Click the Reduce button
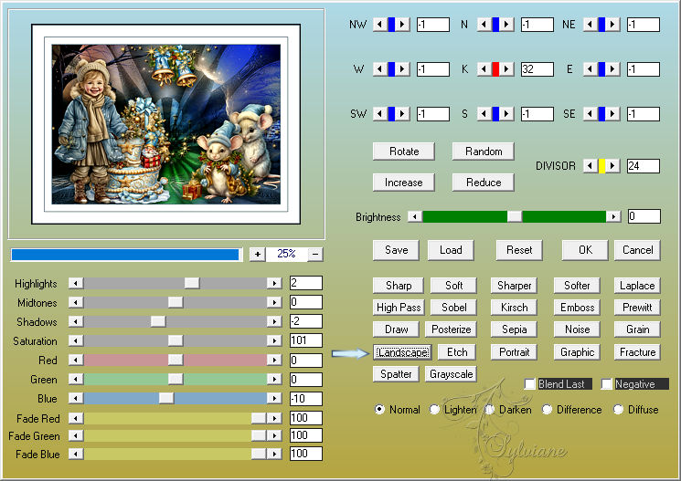 484,183
